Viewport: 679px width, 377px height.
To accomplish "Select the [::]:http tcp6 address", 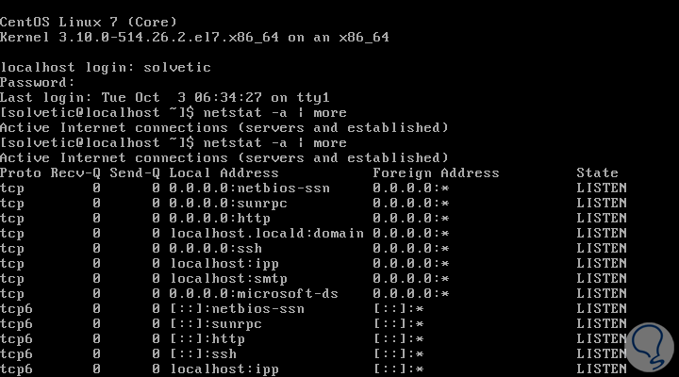I will click(207, 338).
